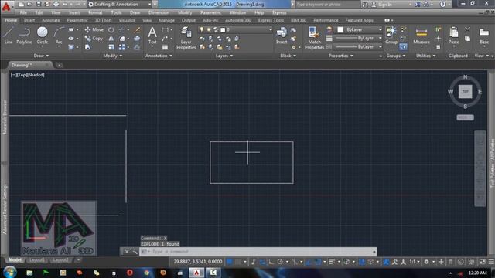The image size is (495, 278).
Task: Open the annotation scale 1:1 dropdown
Action: point(415,262)
